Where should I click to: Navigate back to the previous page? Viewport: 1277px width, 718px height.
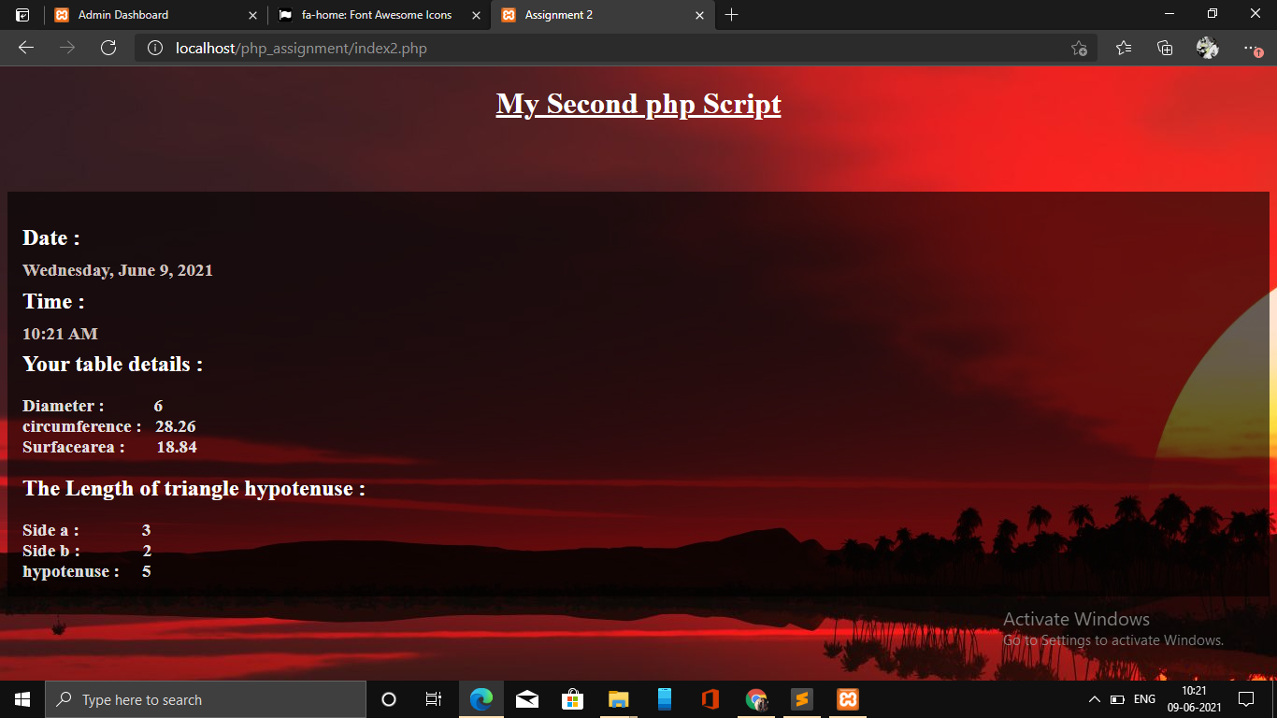coord(25,48)
